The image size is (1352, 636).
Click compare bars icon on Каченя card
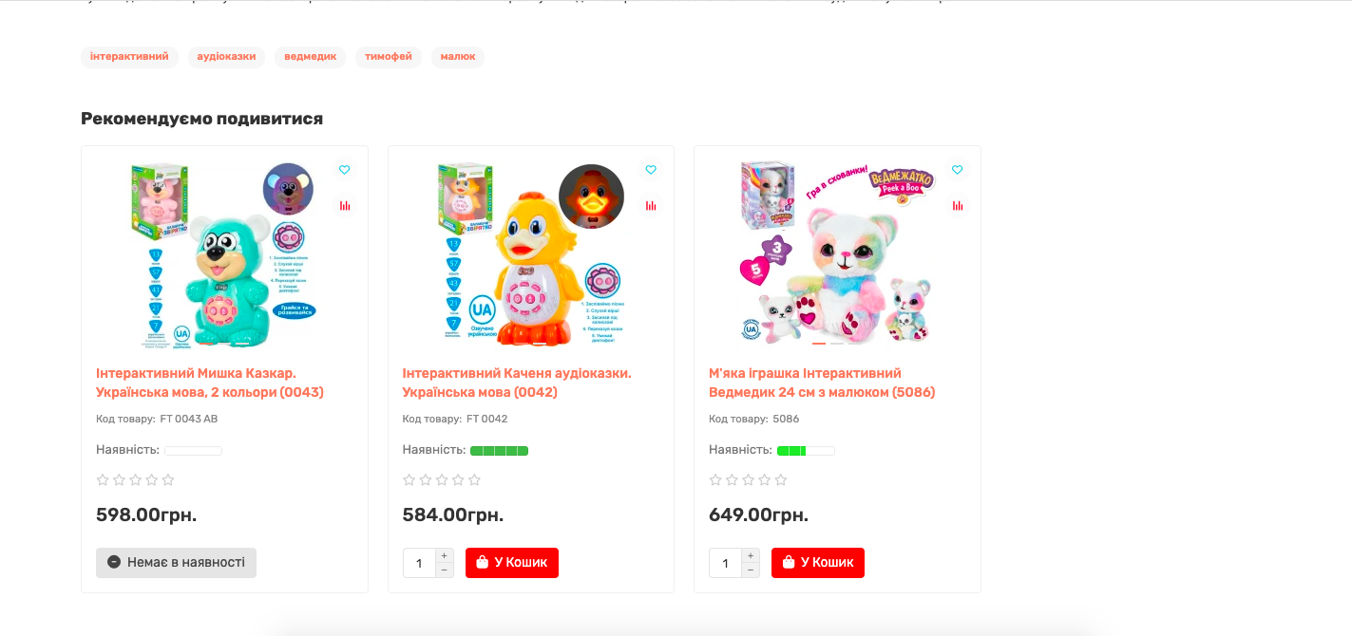click(651, 206)
